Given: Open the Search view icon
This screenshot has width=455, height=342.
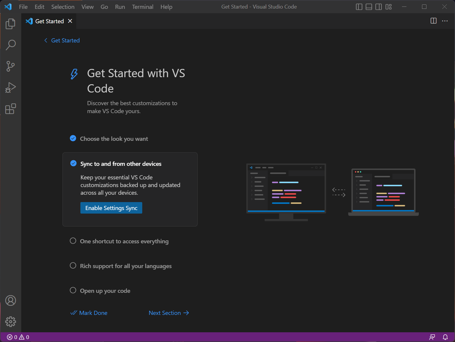Looking at the screenshot, I should pos(11,45).
